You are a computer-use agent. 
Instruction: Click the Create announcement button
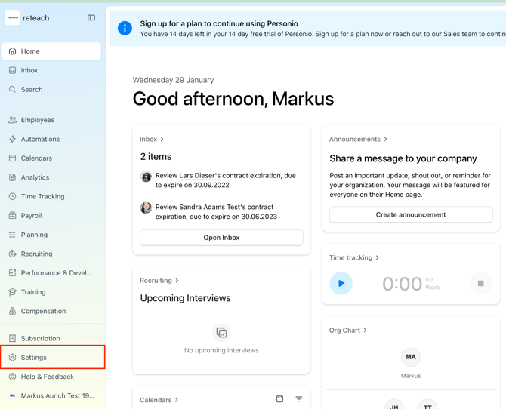[411, 214]
